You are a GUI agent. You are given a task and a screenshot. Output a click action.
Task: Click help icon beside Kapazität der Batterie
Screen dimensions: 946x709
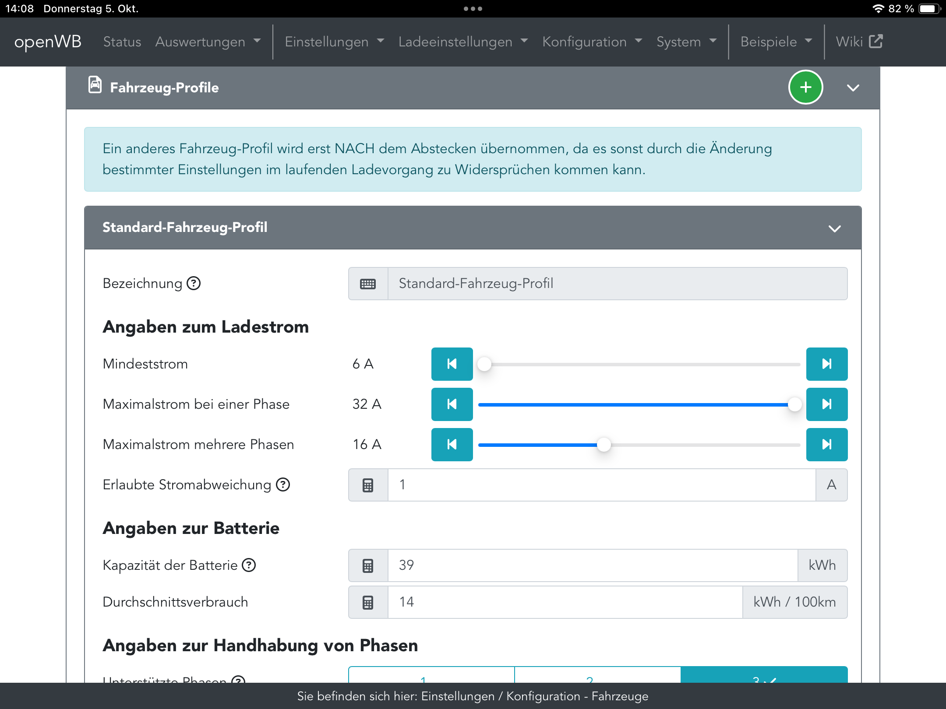249,565
